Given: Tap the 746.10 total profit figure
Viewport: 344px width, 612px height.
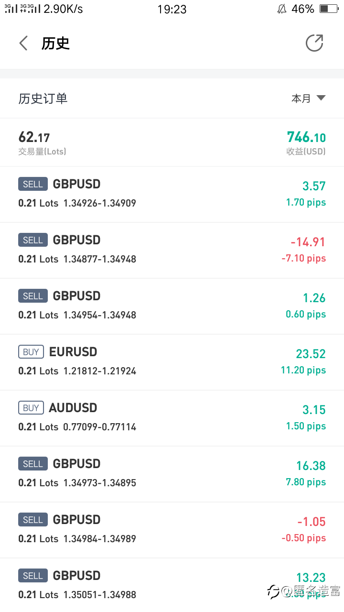Looking at the screenshot, I should pos(306,137).
